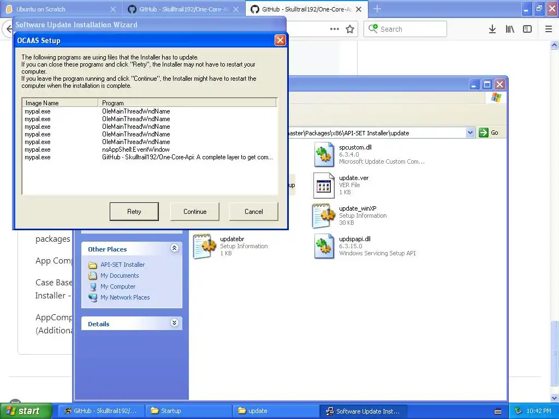
Task: Select the GitHub - Skulltrail192 process row
Action: pos(149,157)
